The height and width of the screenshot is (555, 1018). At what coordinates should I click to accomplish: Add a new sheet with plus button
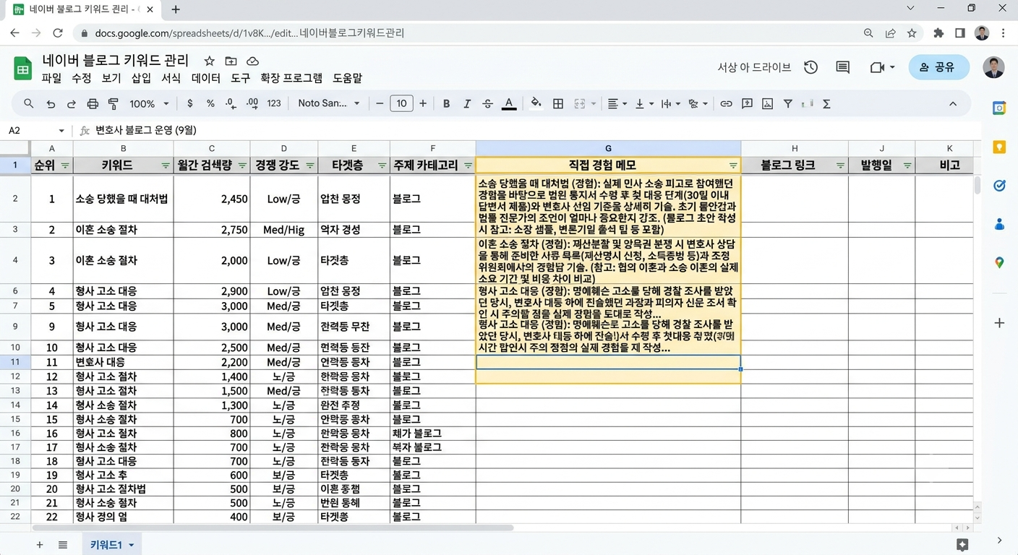point(39,545)
